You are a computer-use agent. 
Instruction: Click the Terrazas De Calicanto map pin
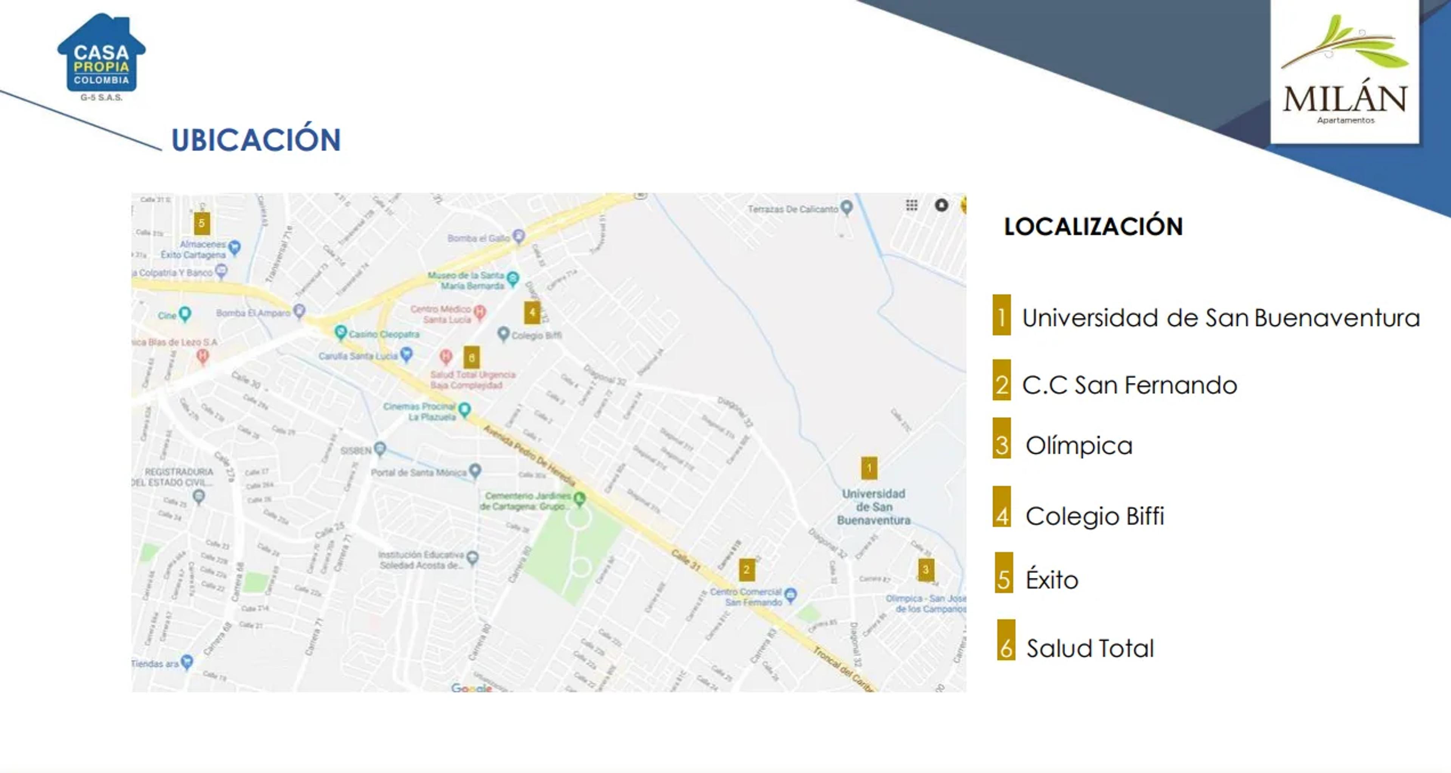pos(846,208)
